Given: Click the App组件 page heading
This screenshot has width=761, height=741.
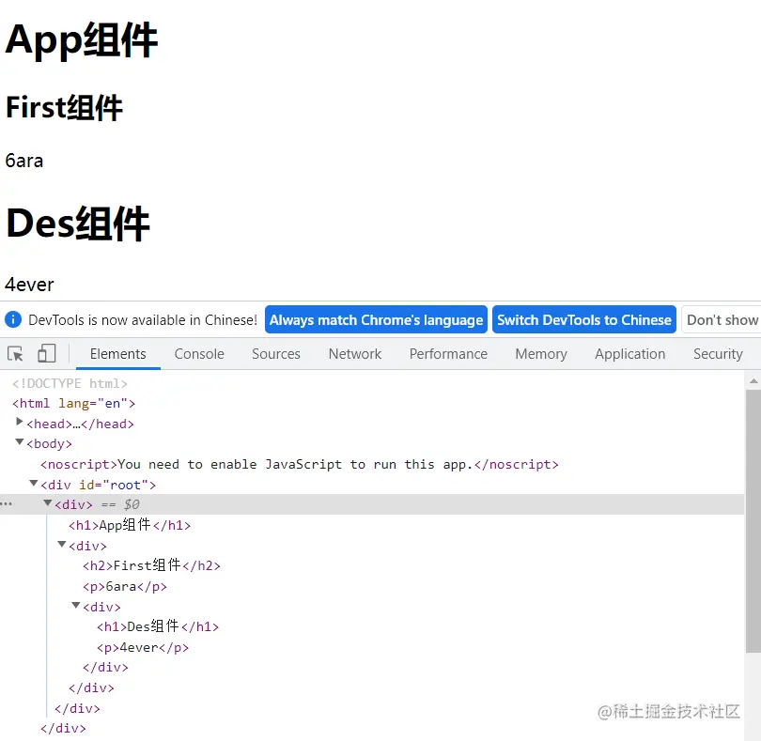Looking at the screenshot, I should [82, 39].
